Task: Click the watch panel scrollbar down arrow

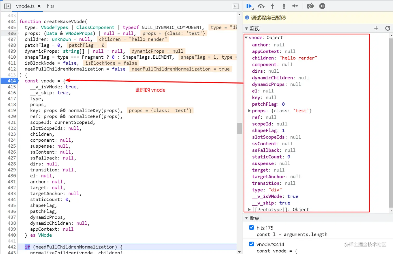Action: point(391,210)
